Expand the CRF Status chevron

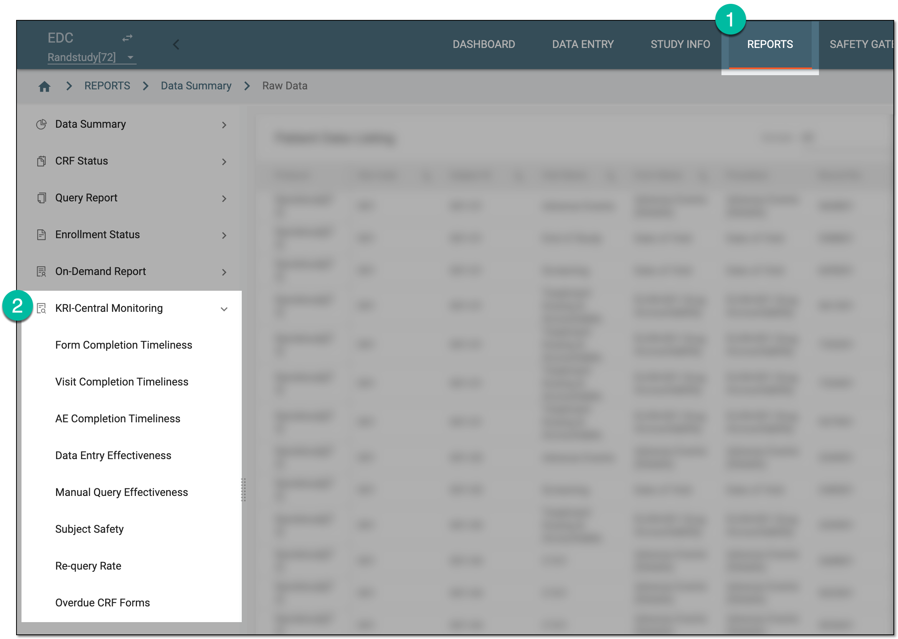(224, 162)
